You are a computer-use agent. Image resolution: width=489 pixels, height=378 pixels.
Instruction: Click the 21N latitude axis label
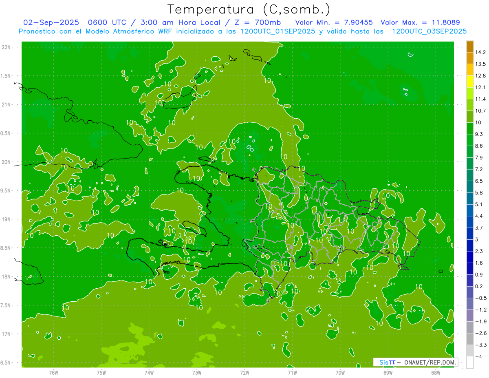point(6,104)
